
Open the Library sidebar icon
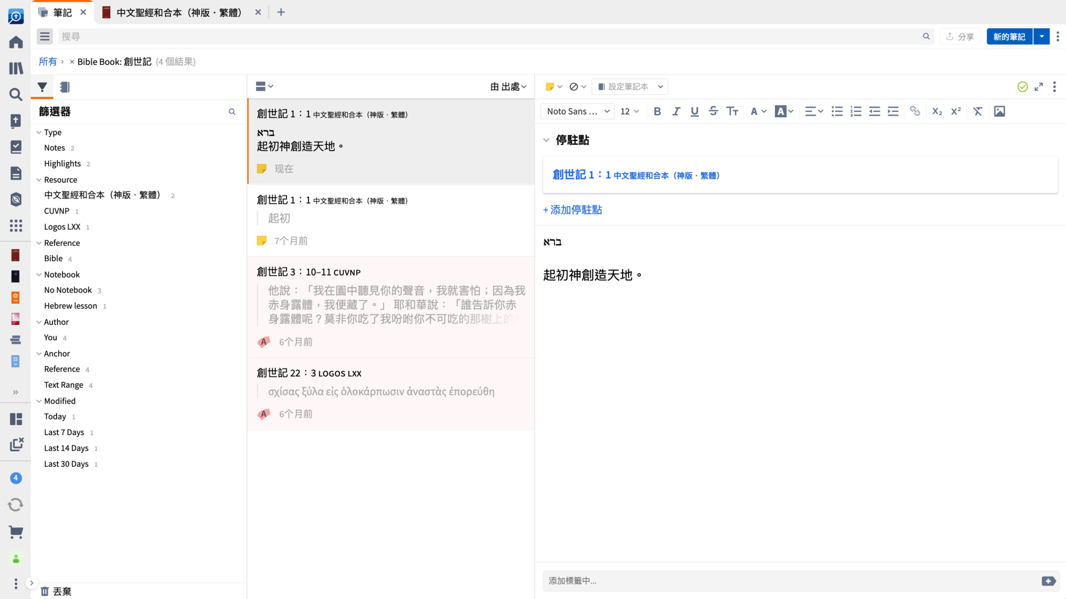click(x=16, y=68)
